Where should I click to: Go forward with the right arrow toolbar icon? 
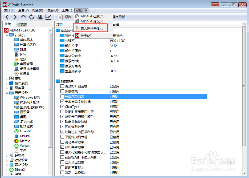pyautogui.click(x=15, y=17)
